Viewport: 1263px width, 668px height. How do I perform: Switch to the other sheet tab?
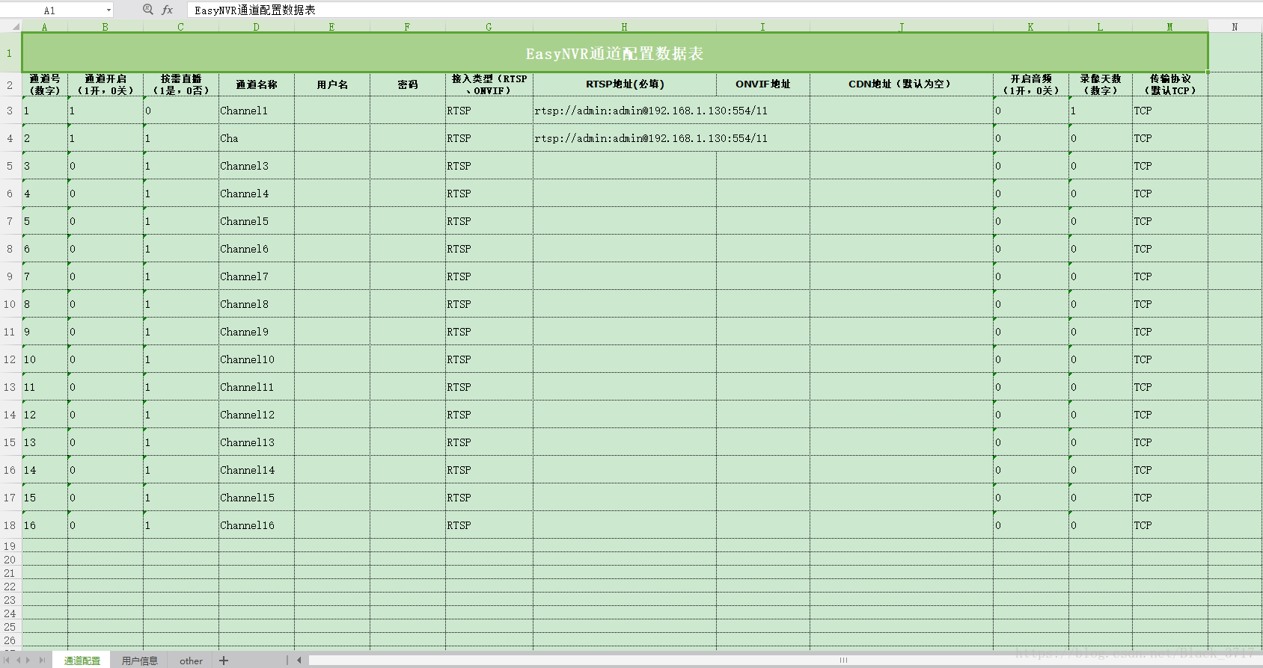(x=191, y=661)
